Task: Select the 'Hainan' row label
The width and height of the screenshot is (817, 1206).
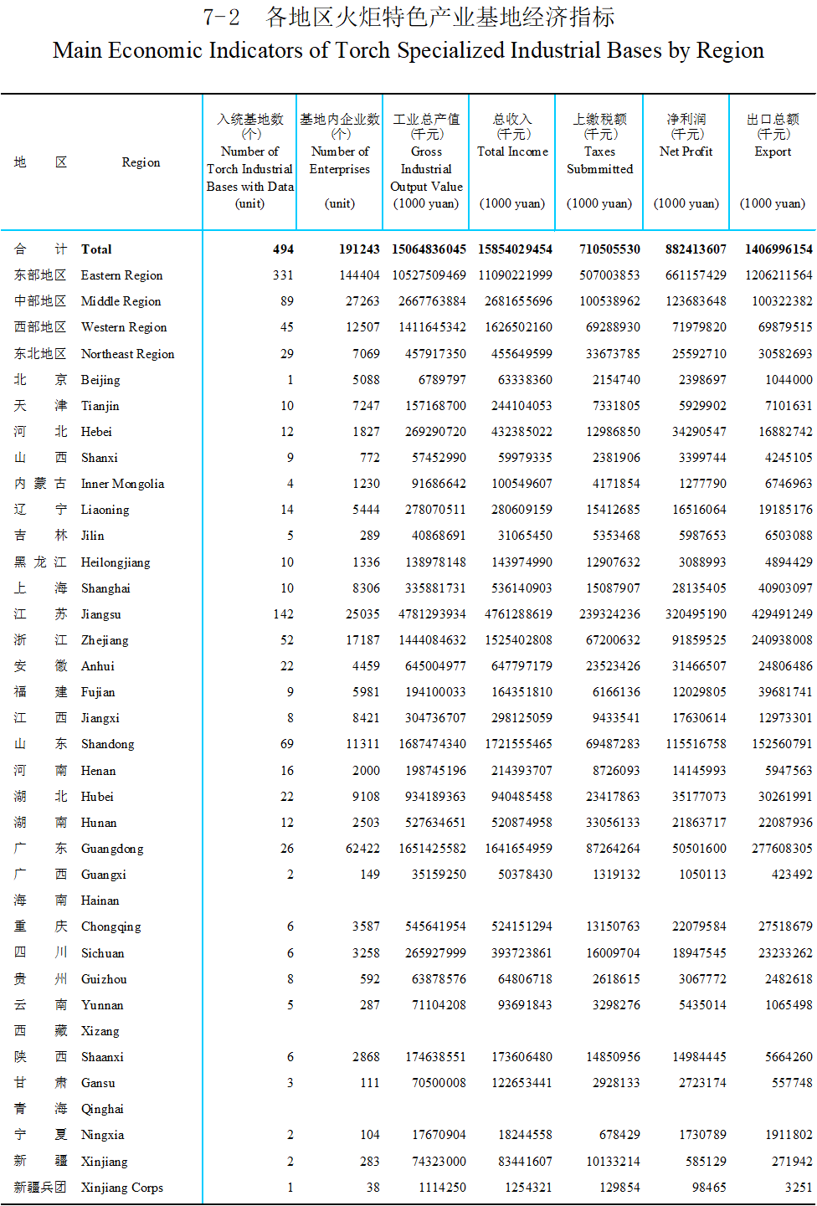Action: (x=100, y=901)
